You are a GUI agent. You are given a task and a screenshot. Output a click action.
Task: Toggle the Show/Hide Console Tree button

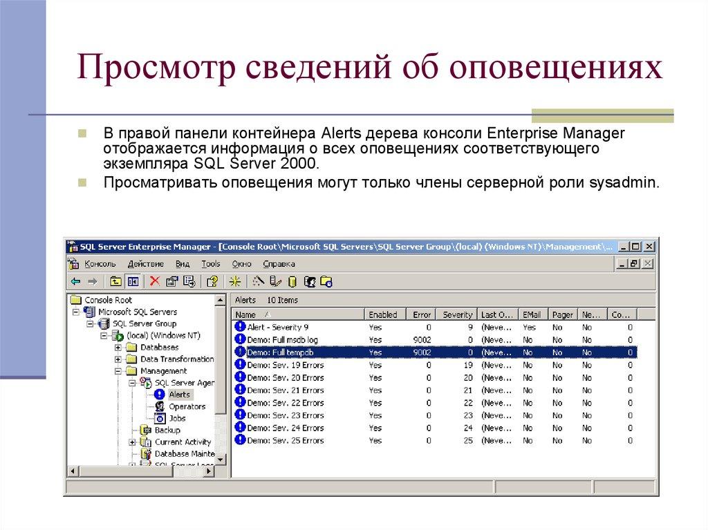coord(133,281)
